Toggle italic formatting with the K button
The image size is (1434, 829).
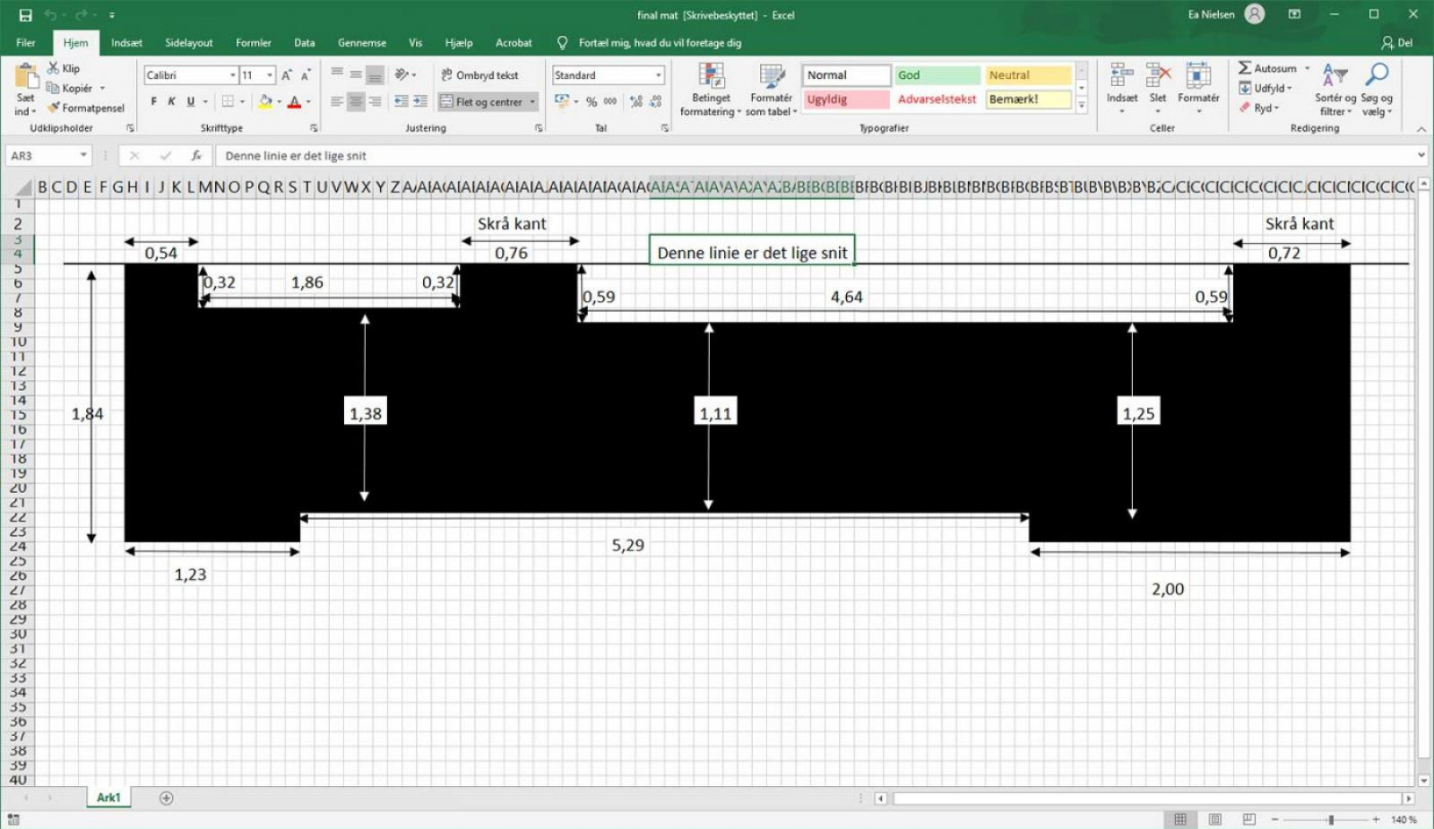(x=171, y=101)
